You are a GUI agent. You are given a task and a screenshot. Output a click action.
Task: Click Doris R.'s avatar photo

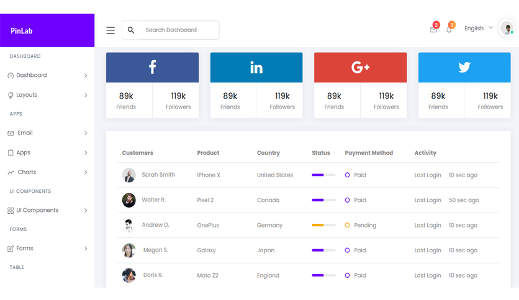click(x=129, y=275)
